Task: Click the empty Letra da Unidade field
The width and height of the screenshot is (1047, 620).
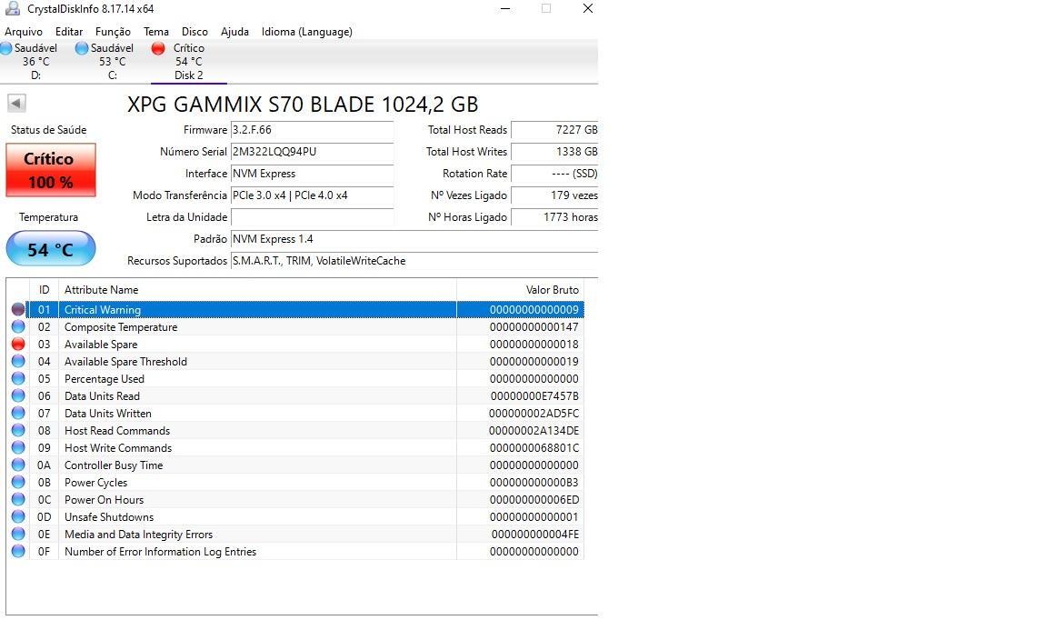Action: [x=312, y=217]
